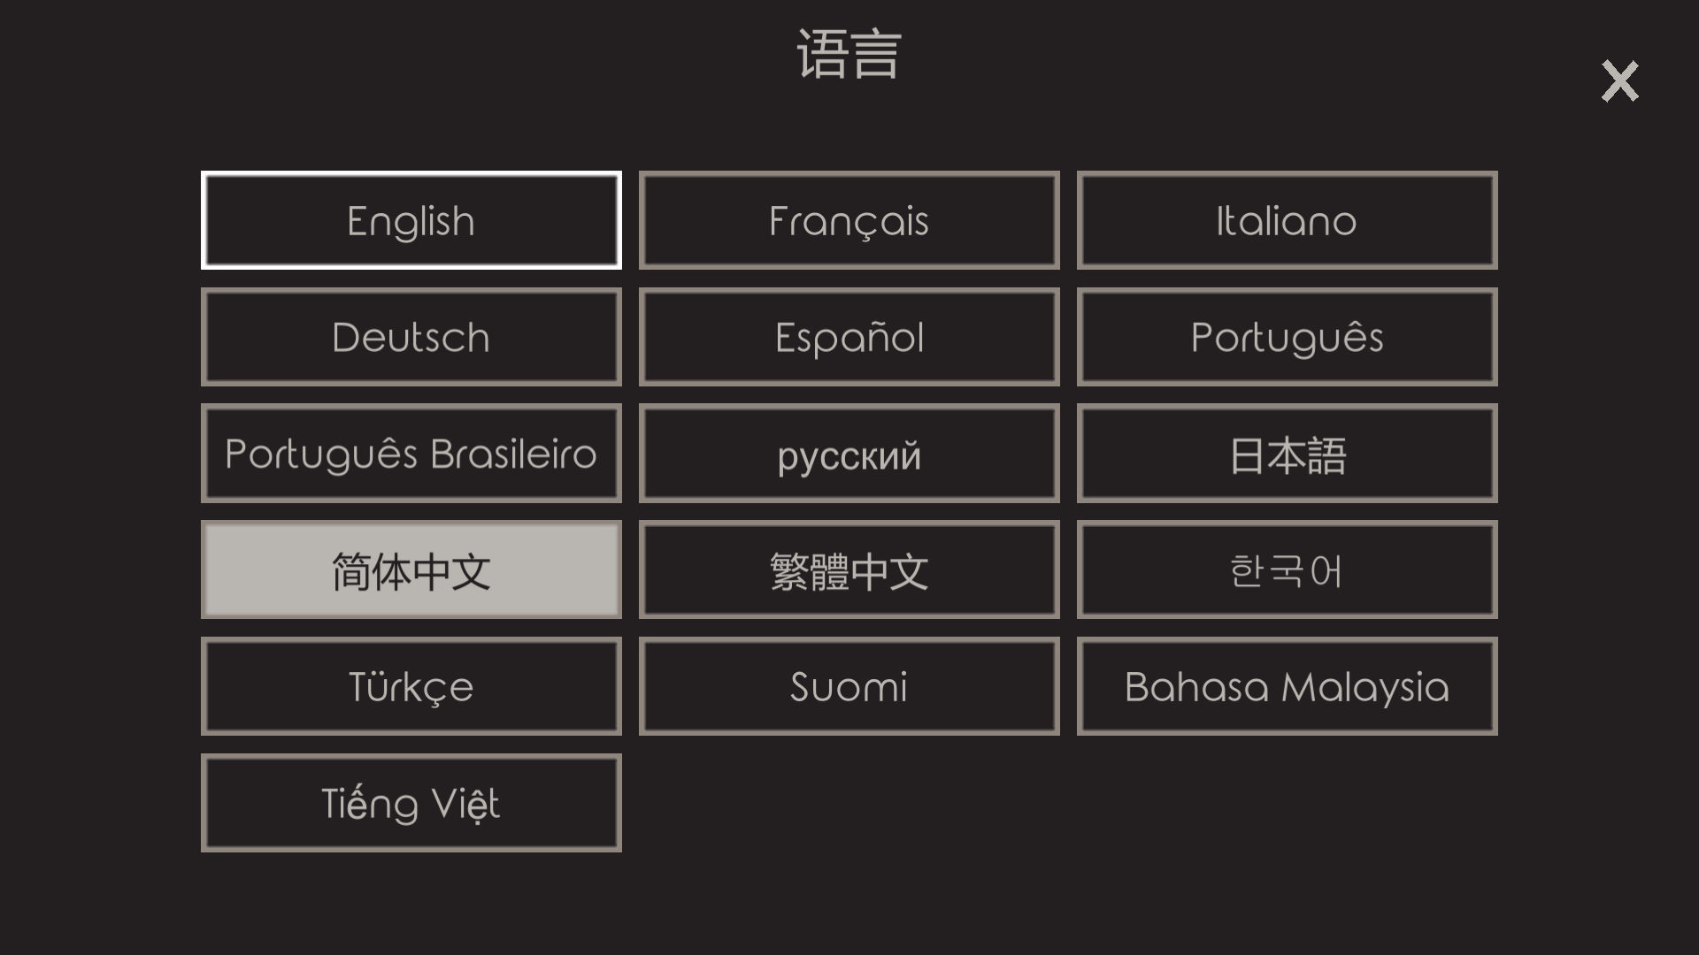
Task: Select Bahasa Malaysia option
Action: click(1287, 687)
